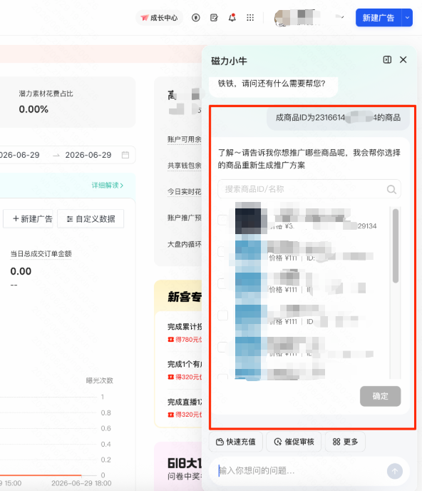This screenshot has height=491, width=422.
Task: Open the 成长中心 growth center
Action: click(x=159, y=18)
